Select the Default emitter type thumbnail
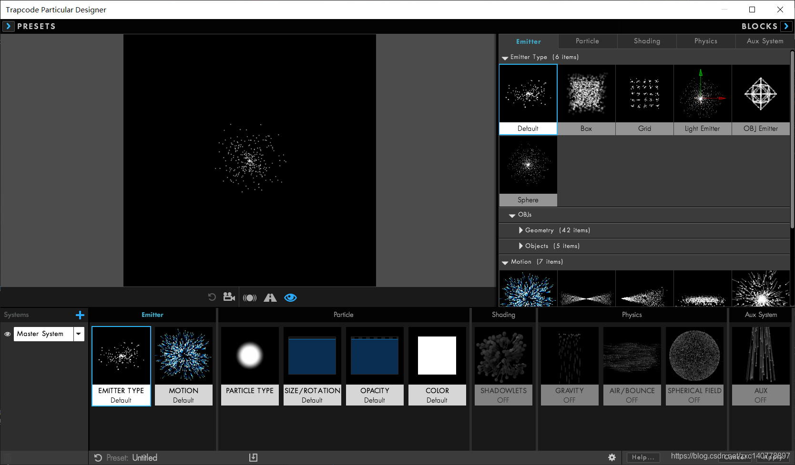The image size is (795, 465). click(x=528, y=99)
